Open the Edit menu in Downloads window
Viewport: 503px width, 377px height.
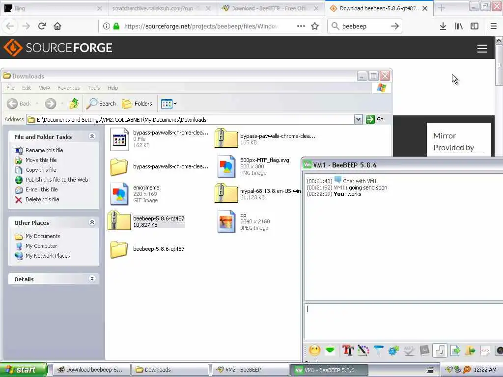(x=27, y=88)
